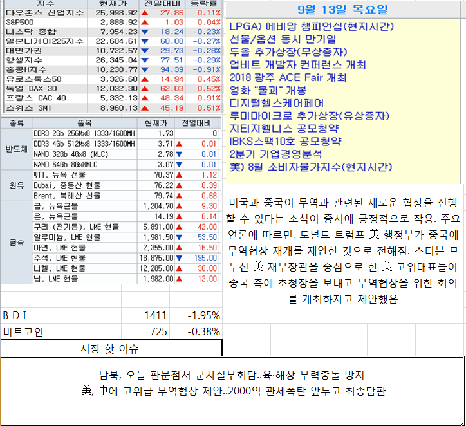Screen dimensions: 466x426
Task: Click the S&P500 current price 2,888.92
Action: (x=116, y=22)
